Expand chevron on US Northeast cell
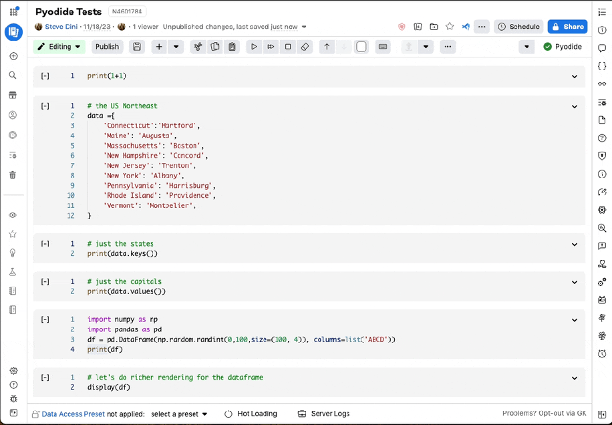 pos(575,106)
